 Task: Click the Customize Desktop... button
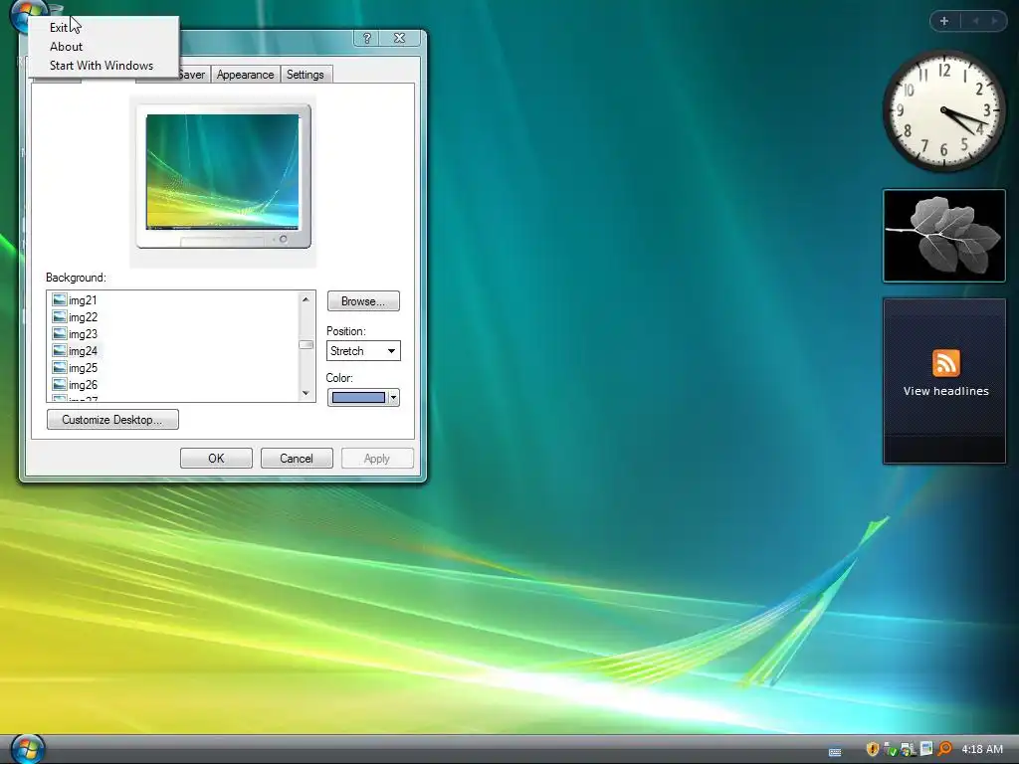point(112,419)
